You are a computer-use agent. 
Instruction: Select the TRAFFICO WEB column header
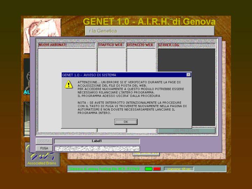pyautogui.click(x=111, y=45)
